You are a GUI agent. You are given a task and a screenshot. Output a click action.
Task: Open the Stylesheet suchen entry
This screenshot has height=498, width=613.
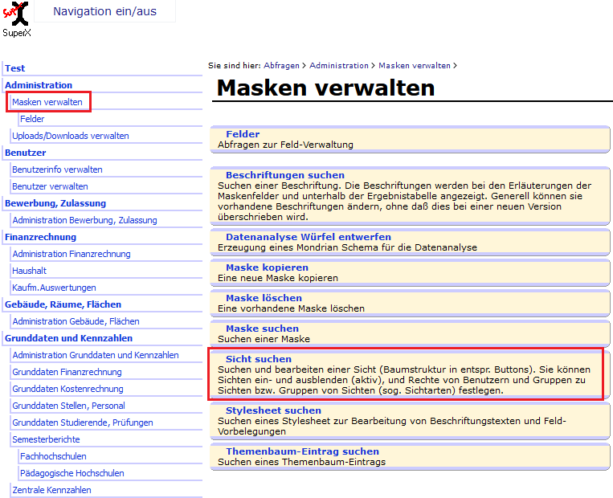273,410
